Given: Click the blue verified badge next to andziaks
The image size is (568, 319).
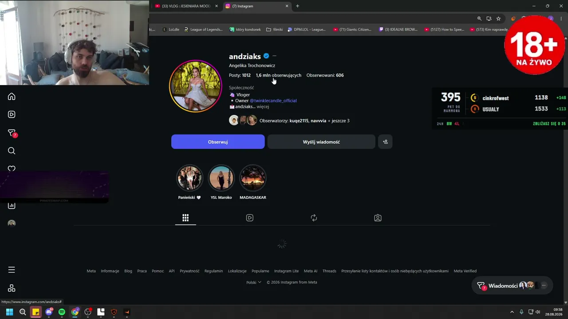Looking at the screenshot, I should (266, 56).
